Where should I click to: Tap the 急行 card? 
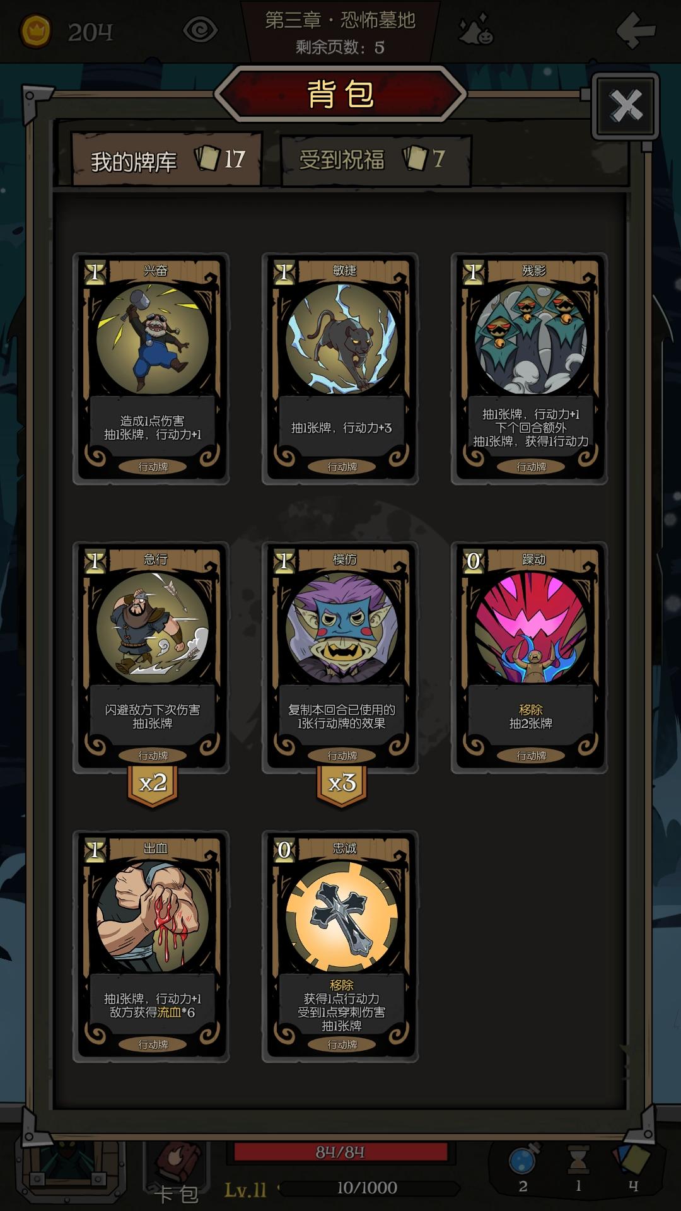(151, 658)
